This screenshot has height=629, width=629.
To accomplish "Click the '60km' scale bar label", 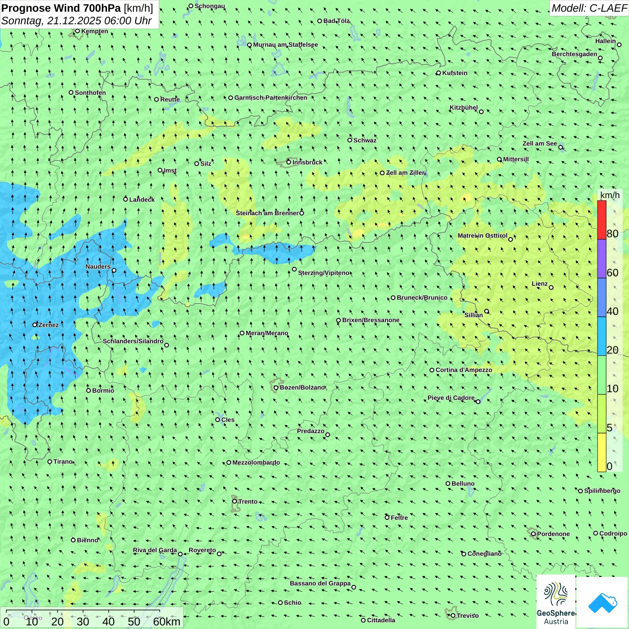I will click(x=167, y=621).
